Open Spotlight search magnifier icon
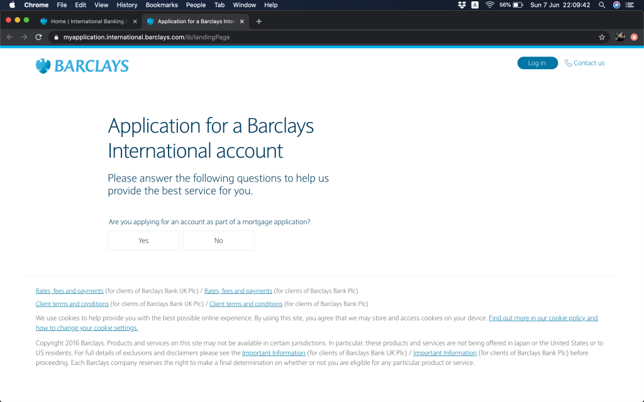 coord(602,5)
